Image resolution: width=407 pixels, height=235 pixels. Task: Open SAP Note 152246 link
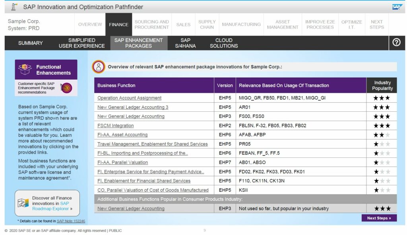point(71,221)
